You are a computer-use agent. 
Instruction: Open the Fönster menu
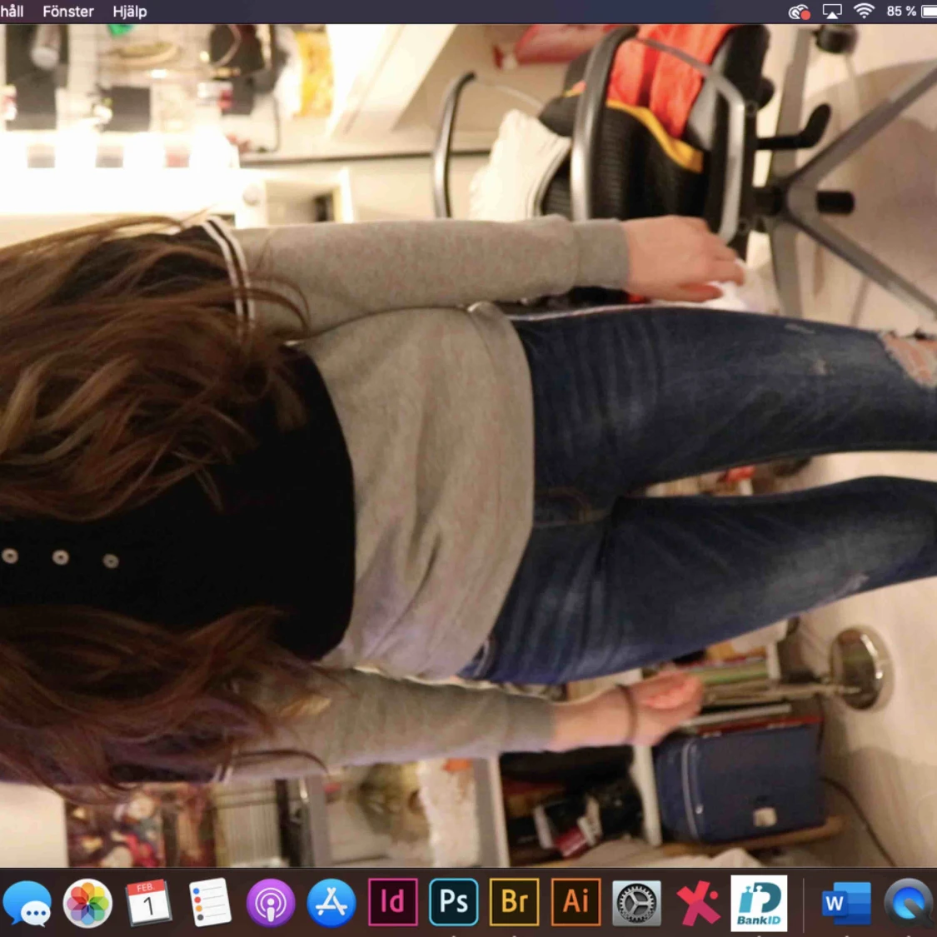tap(68, 12)
